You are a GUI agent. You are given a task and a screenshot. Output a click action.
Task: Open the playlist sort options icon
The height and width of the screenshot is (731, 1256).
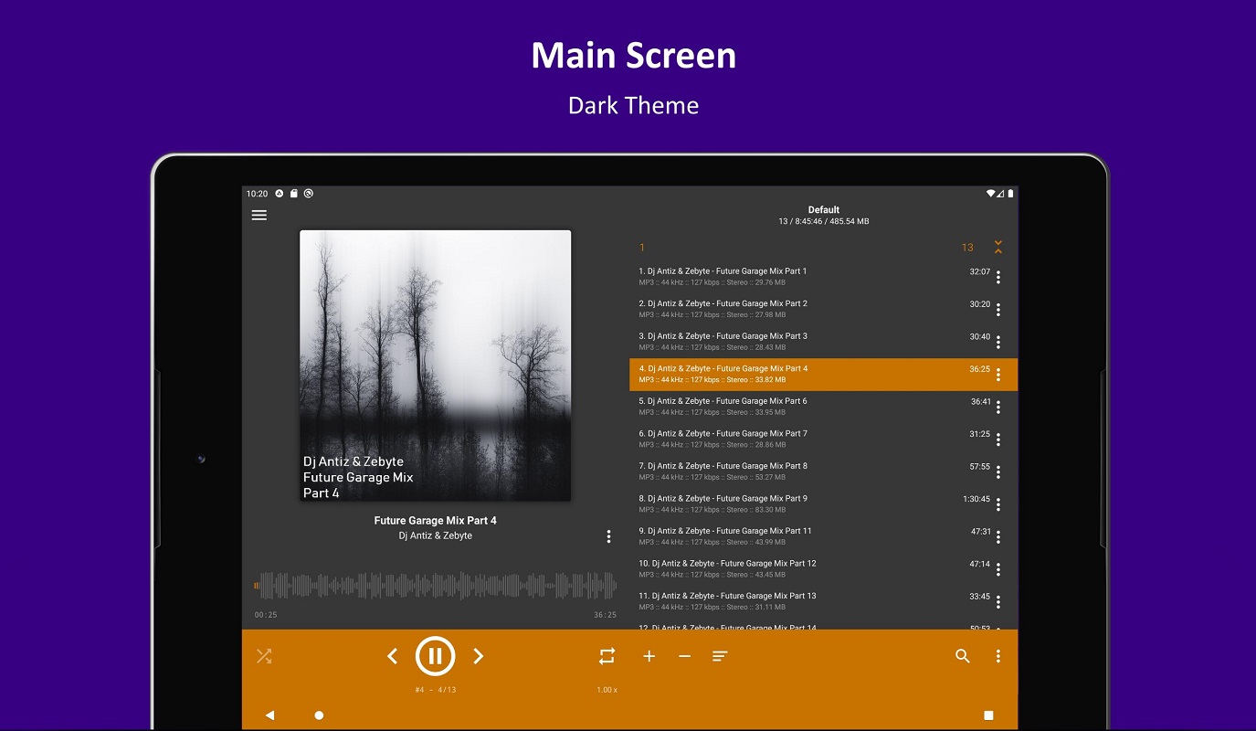(720, 656)
